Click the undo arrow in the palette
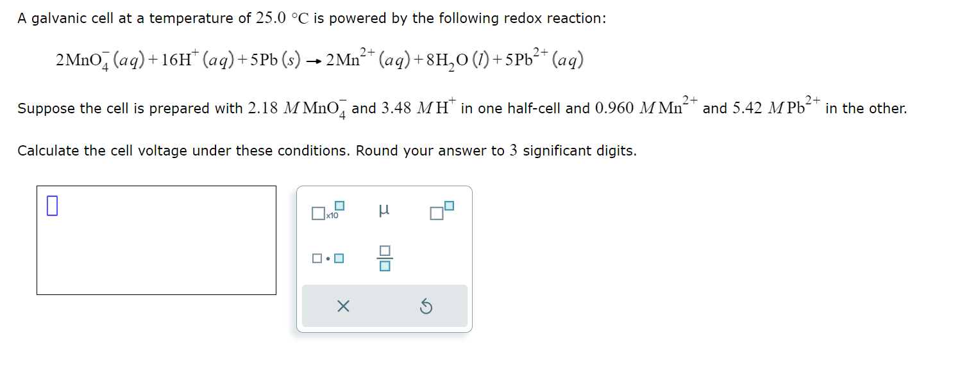The height and width of the screenshot is (375, 953). [426, 306]
